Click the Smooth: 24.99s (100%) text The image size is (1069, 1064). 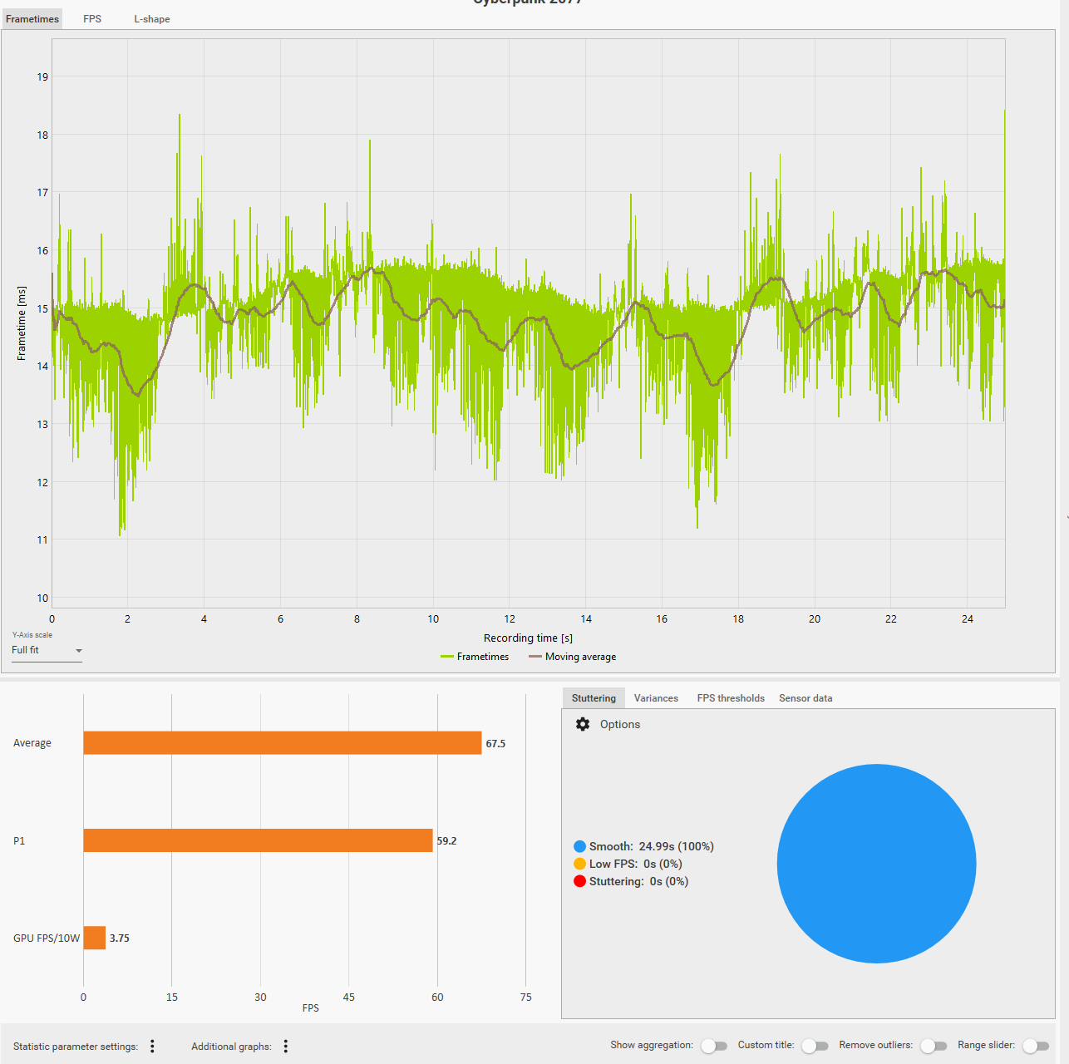tap(652, 846)
